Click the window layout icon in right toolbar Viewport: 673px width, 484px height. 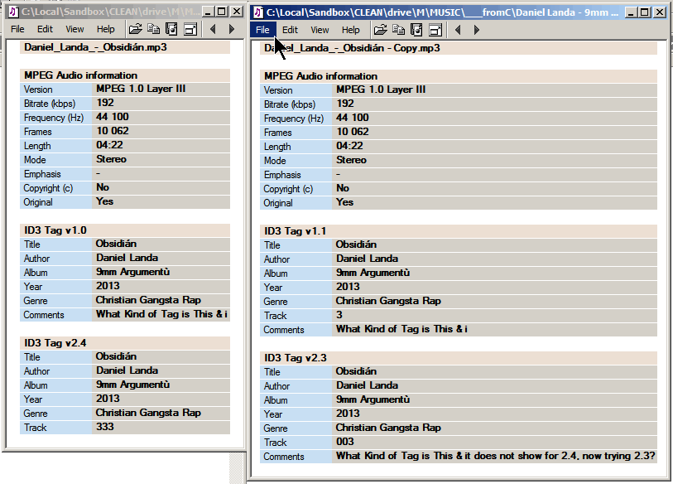click(435, 30)
